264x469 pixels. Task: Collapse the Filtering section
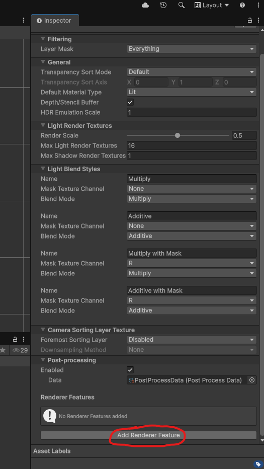[x=43, y=39]
